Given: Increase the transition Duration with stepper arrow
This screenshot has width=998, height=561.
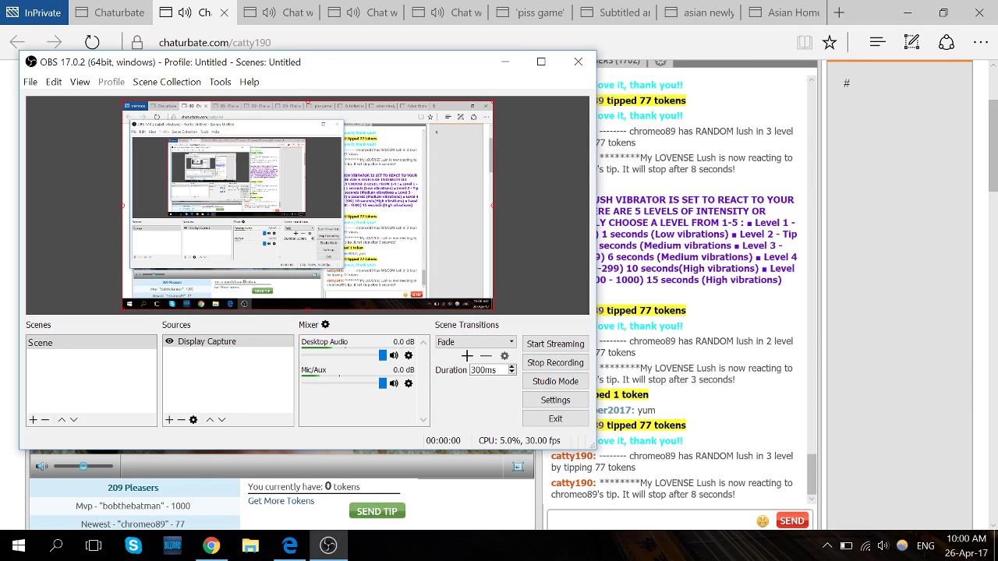Looking at the screenshot, I should [x=511, y=367].
